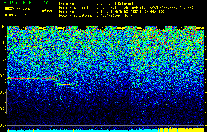The height and width of the screenshot is (132, 207).
Task: Click the 0846 time marker
Action: (121, 28)
